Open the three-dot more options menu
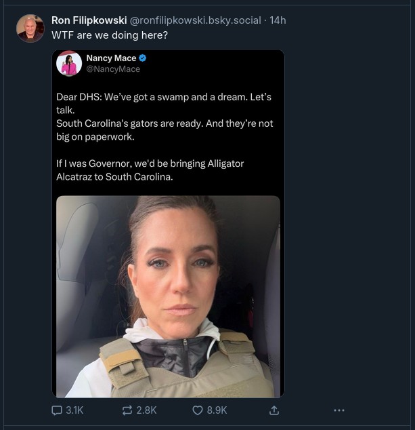This screenshot has width=415, height=430. tap(339, 410)
